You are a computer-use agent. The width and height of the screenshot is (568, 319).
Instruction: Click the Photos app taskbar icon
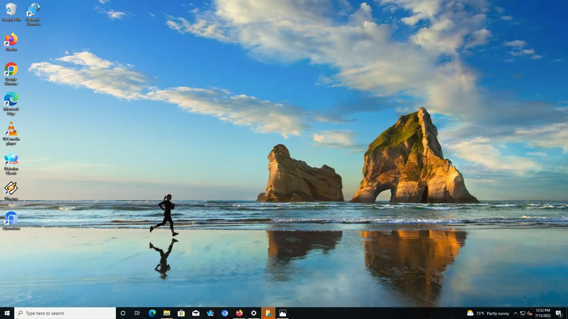[x=283, y=313]
